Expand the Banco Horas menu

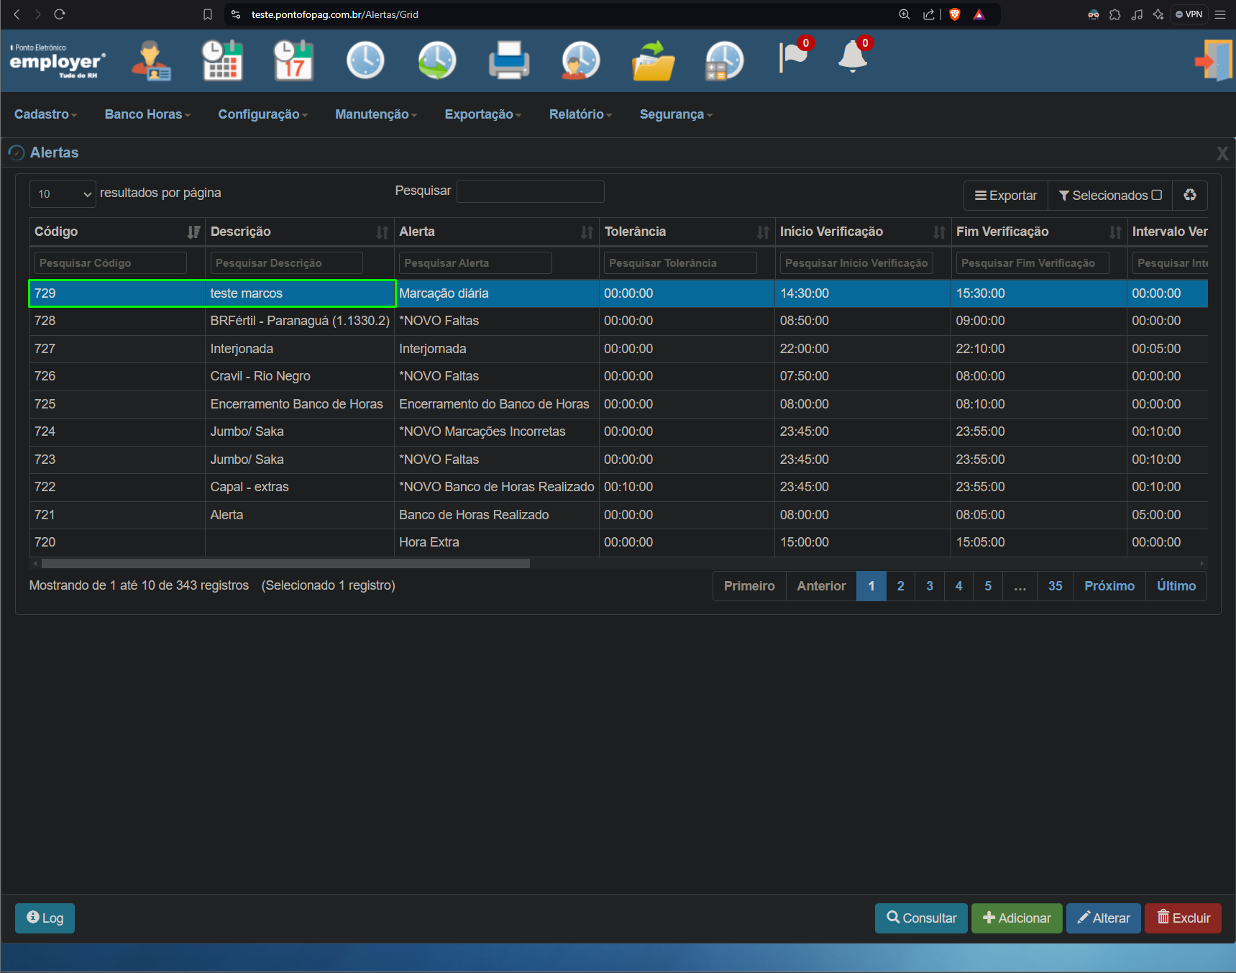tap(147, 114)
